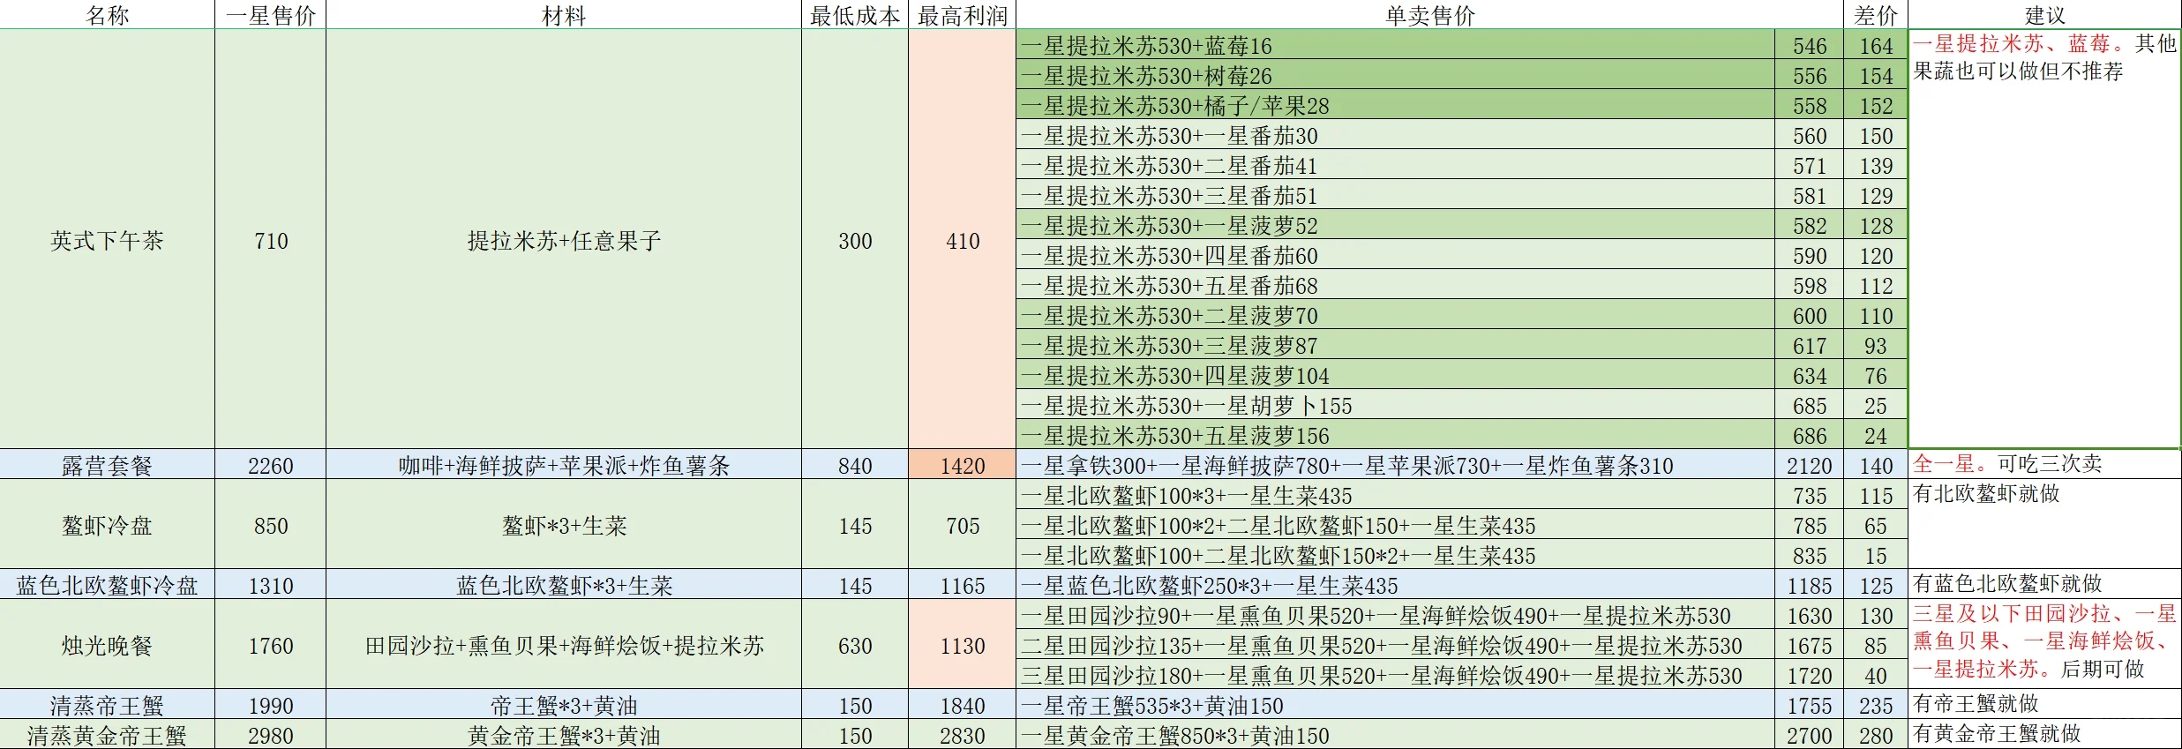This screenshot has height=749, width=2182.
Task: Click the 蓝色北欧鳌虾冷盘 name cell
Action: coord(107,585)
